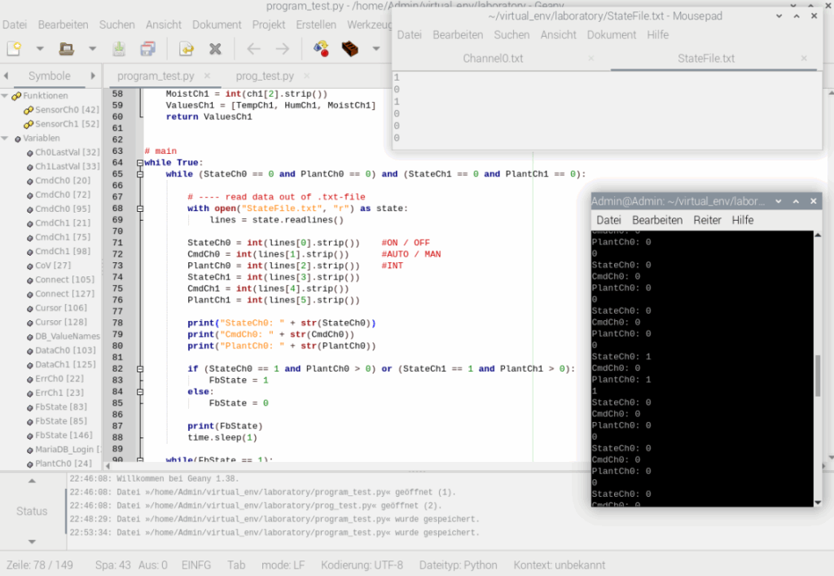Image resolution: width=834 pixels, height=576 pixels.
Task: Close current document with the X toolbar icon
Action: [215, 49]
